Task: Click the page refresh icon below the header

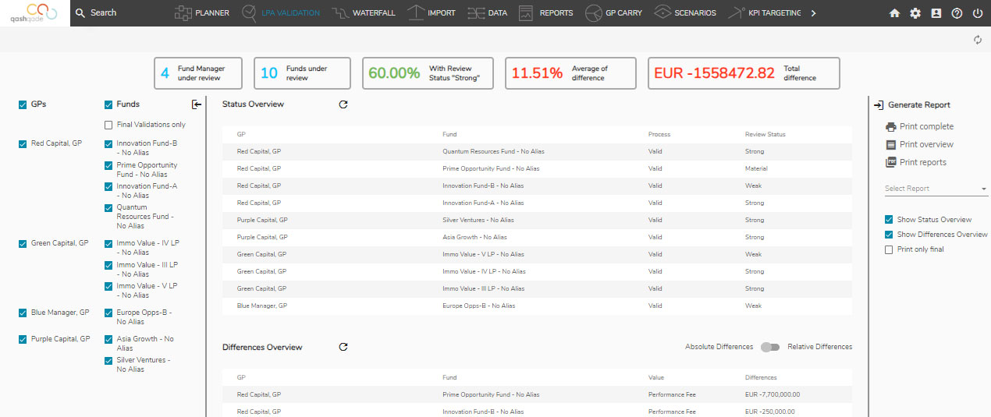Action: point(978,40)
